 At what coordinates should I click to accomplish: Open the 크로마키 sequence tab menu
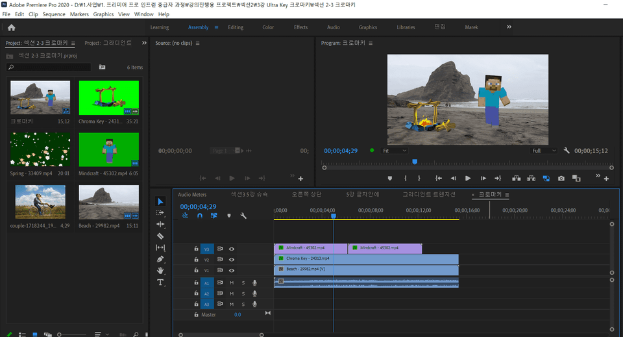(507, 195)
